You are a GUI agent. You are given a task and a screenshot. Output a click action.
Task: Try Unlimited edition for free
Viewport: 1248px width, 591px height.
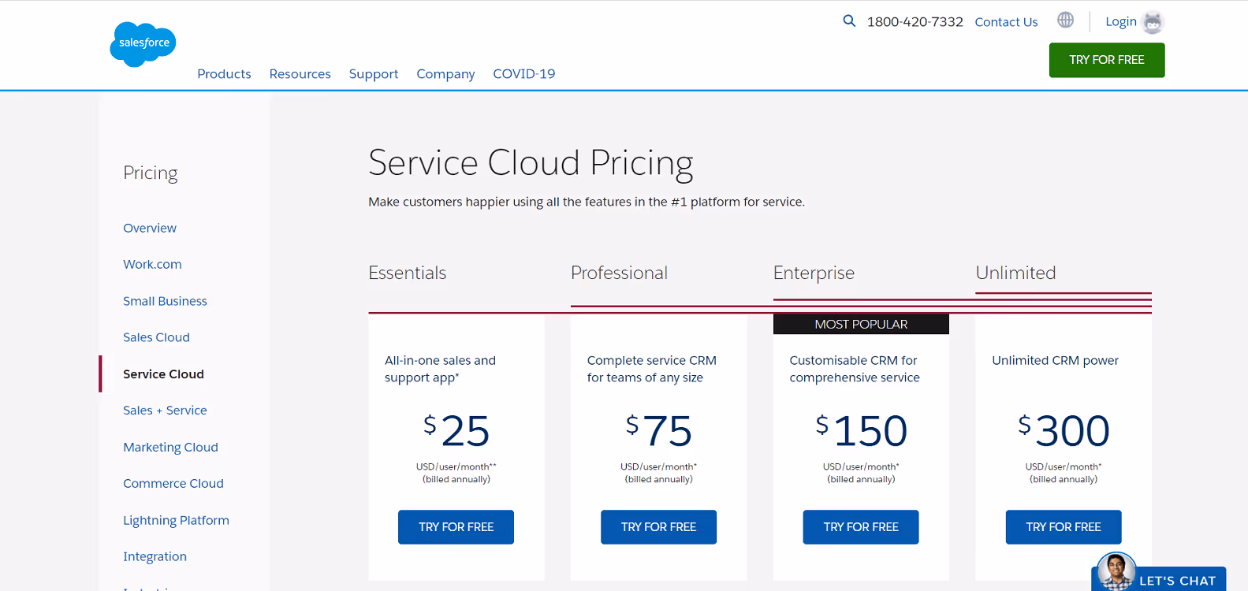point(1064,527)
